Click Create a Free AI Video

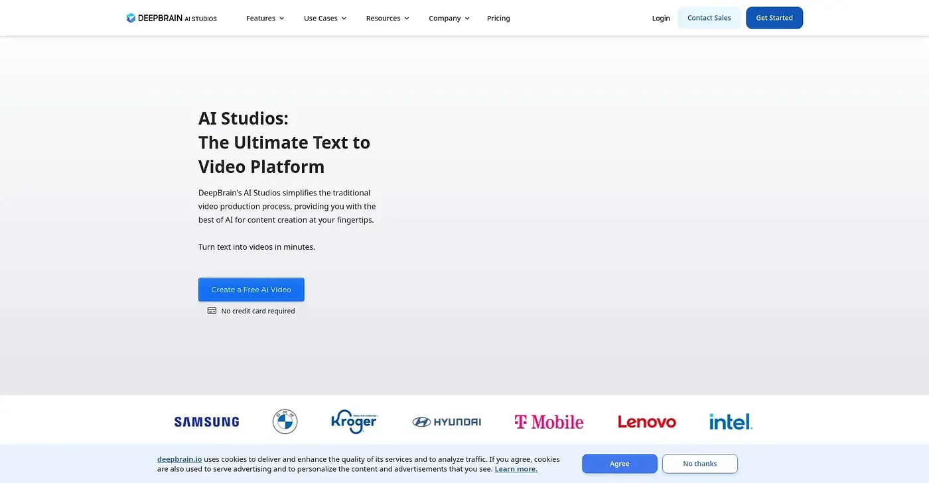click(251, 290)
